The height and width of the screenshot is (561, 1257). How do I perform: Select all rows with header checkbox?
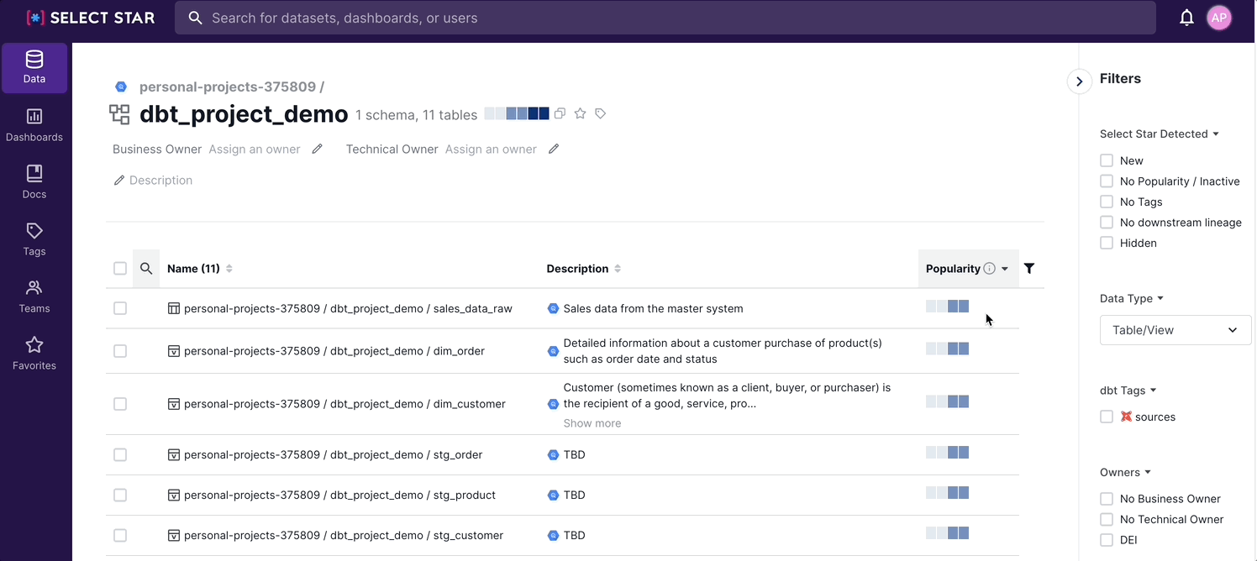click(120, 269)
